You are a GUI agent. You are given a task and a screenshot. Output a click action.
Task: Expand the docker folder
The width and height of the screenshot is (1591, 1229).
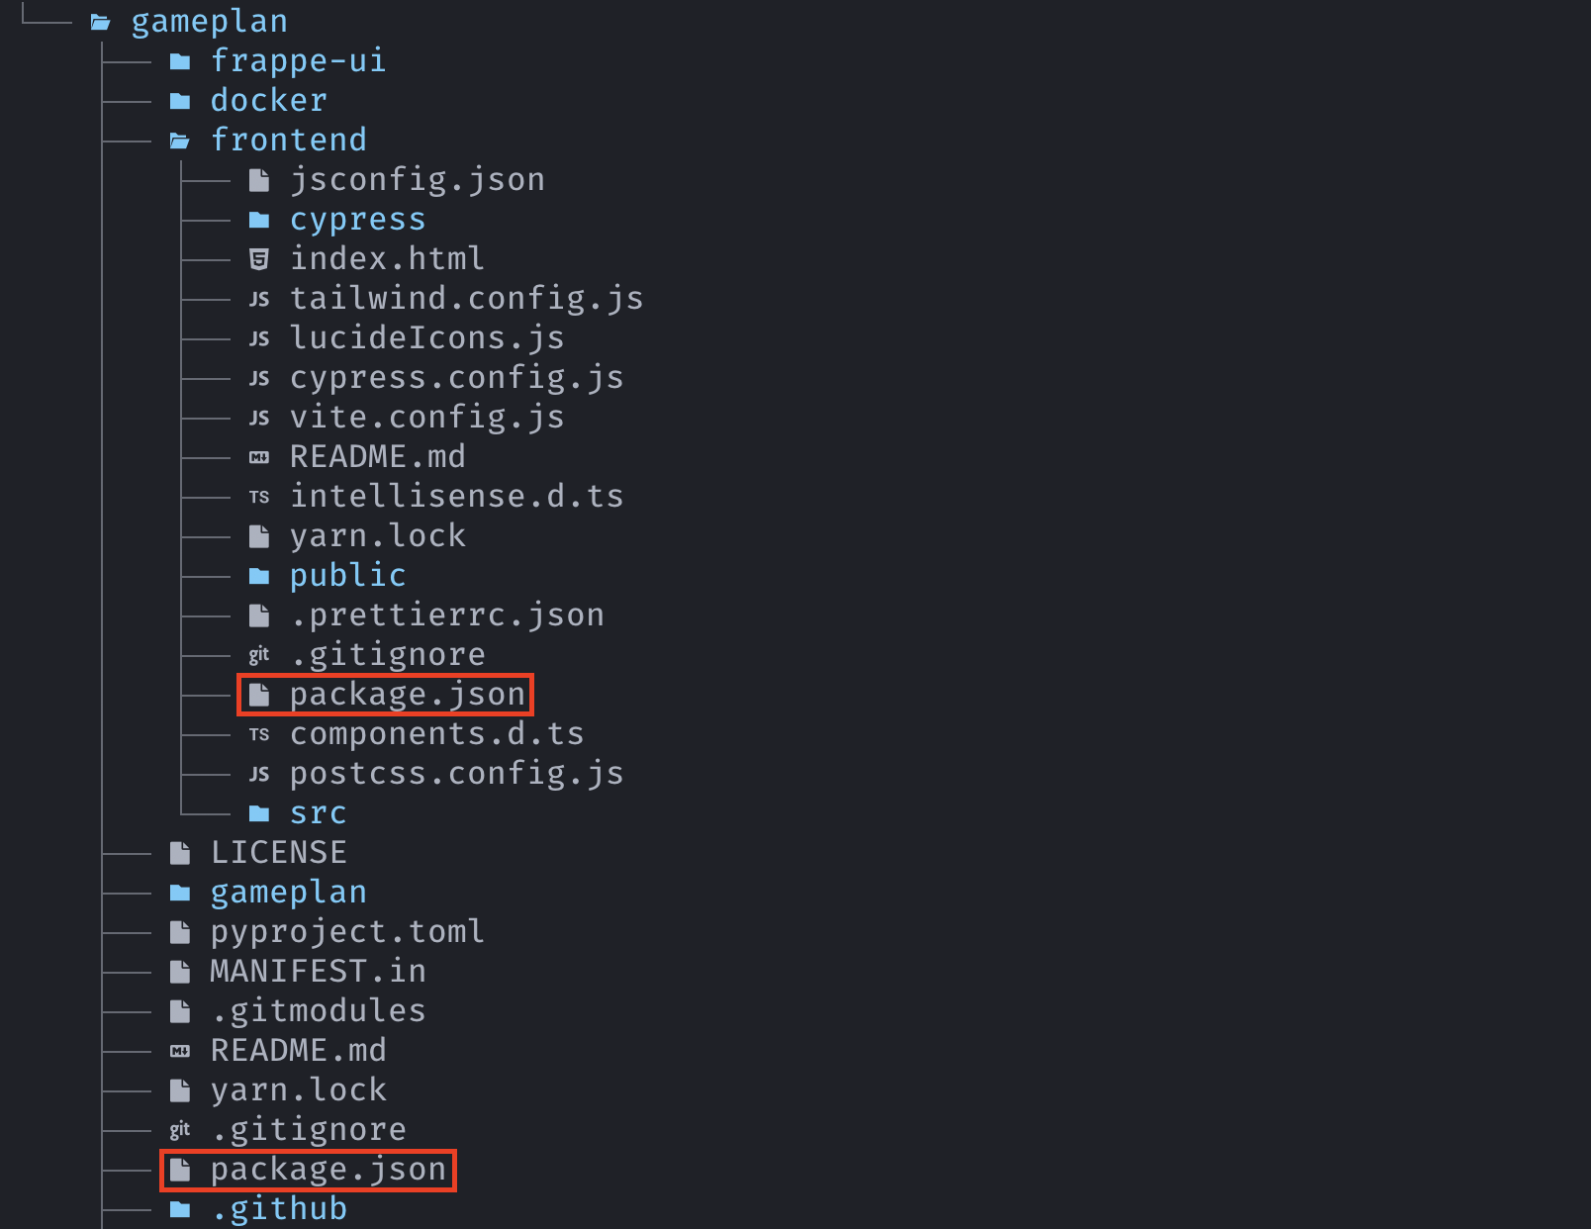point(268,101)
